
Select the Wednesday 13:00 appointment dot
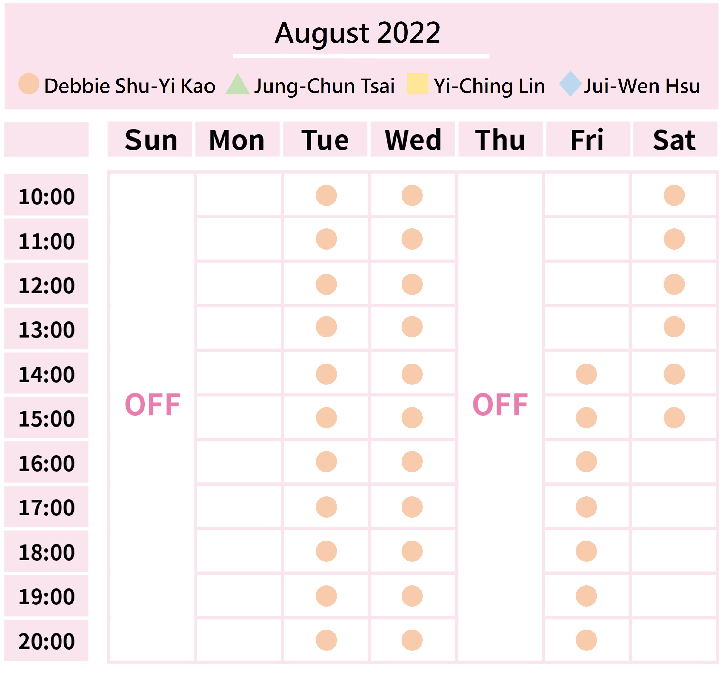[412, 327]
